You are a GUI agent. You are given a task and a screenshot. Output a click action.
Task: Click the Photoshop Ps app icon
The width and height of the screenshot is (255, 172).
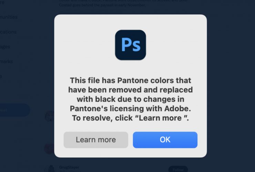[130, 45]
